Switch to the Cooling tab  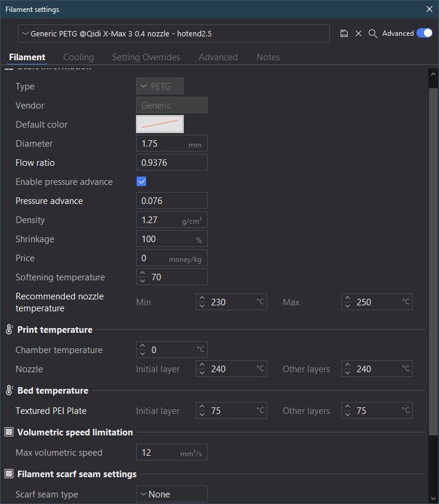[79, 57]
